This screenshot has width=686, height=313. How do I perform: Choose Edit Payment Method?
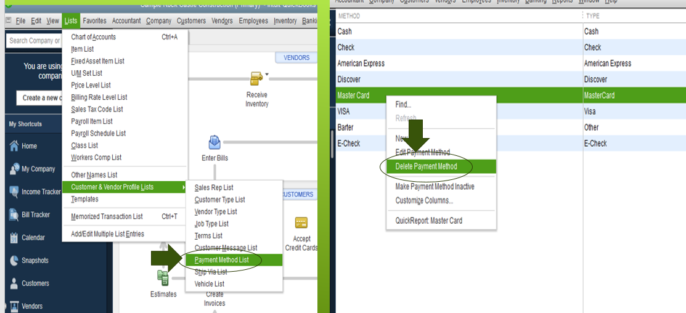pos(441,153)
